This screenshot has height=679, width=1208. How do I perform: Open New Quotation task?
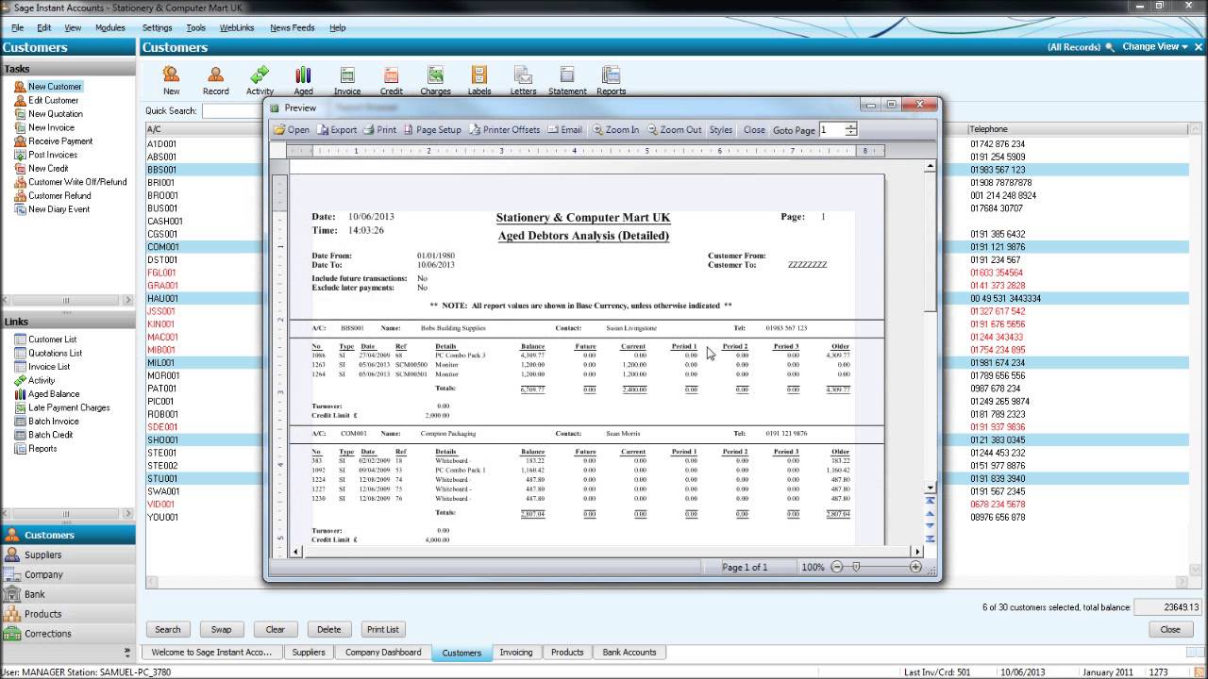click(55, 114)
